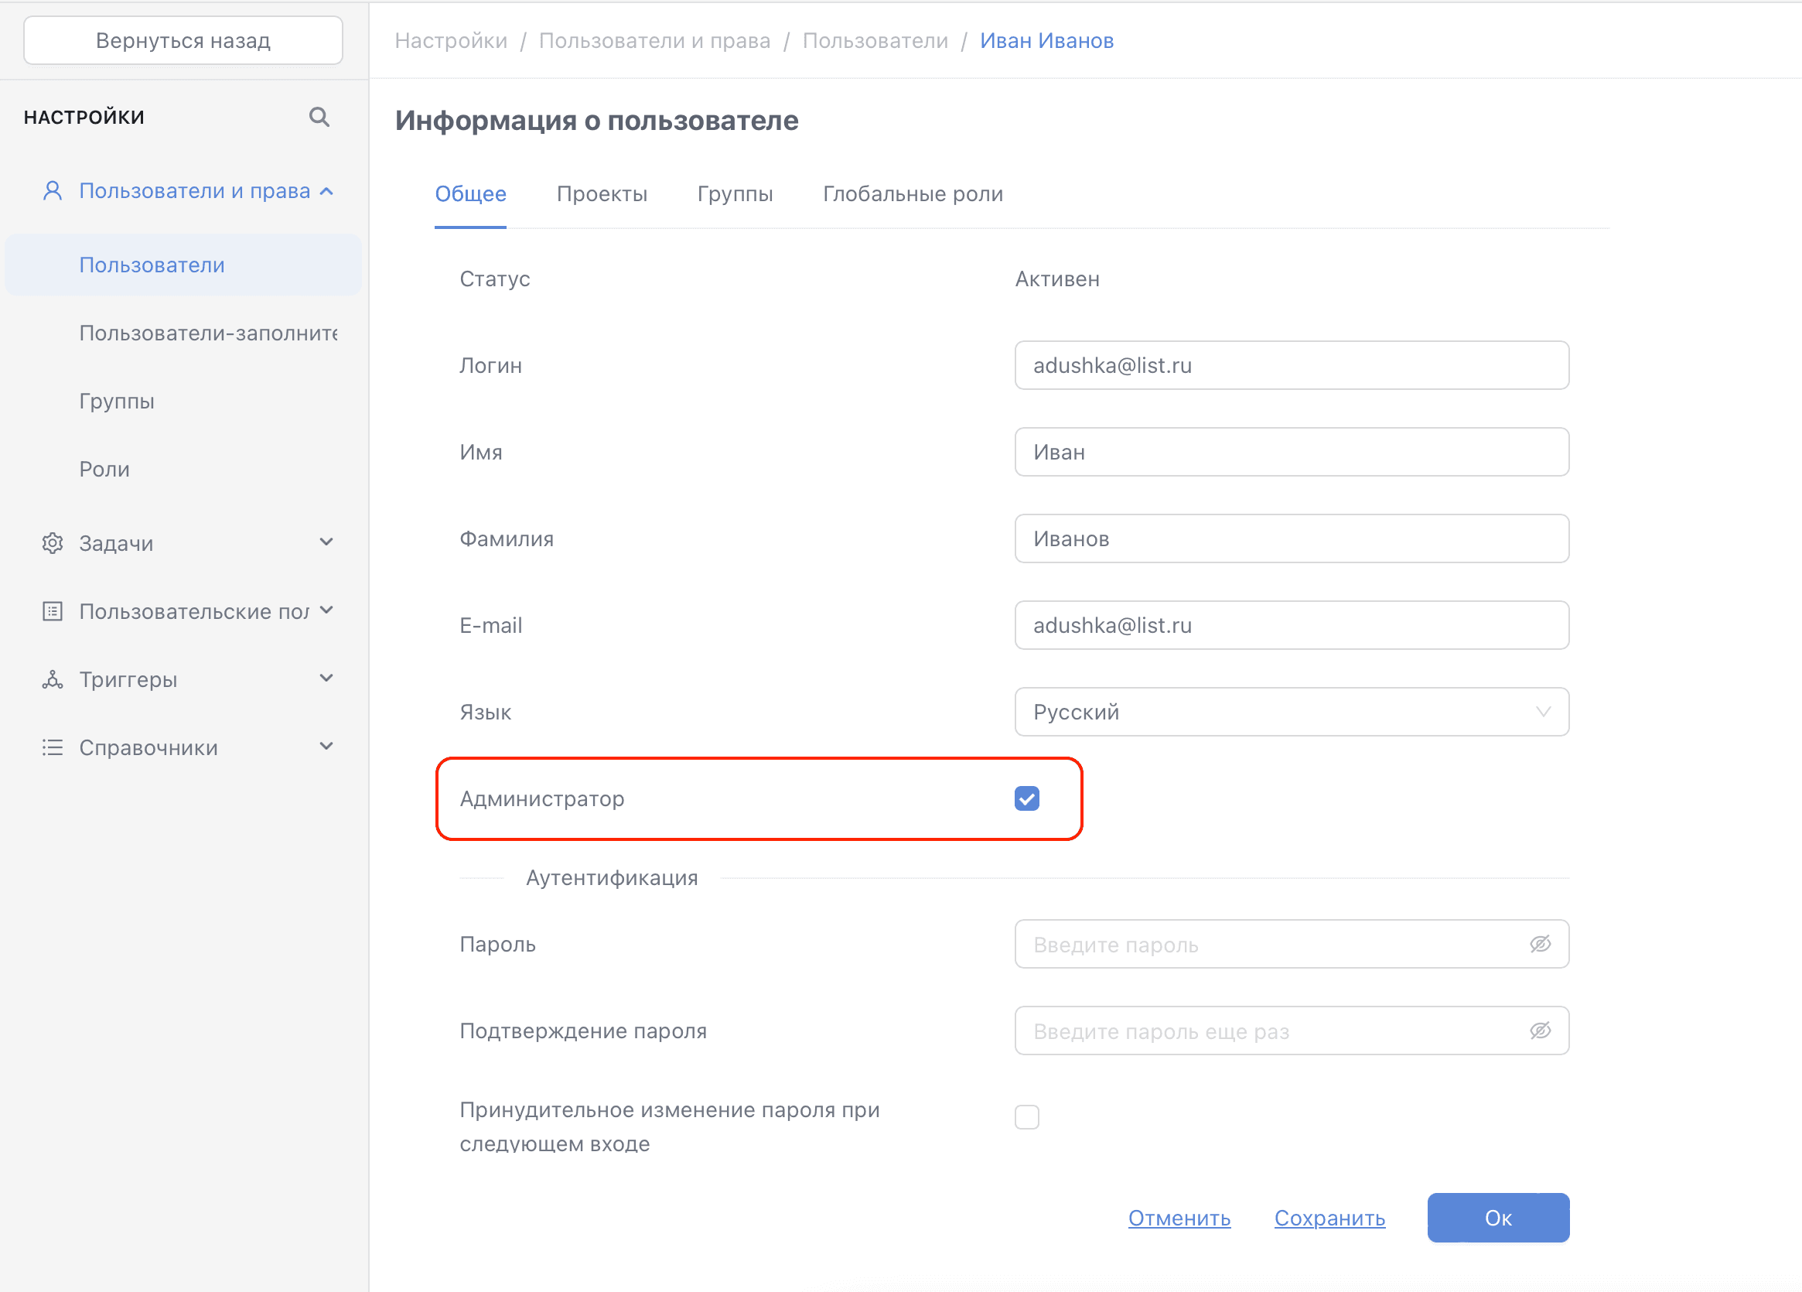Click the Информация о пользователе heading
This screenshot has width=1802, height=1292.
click(597, 121)
